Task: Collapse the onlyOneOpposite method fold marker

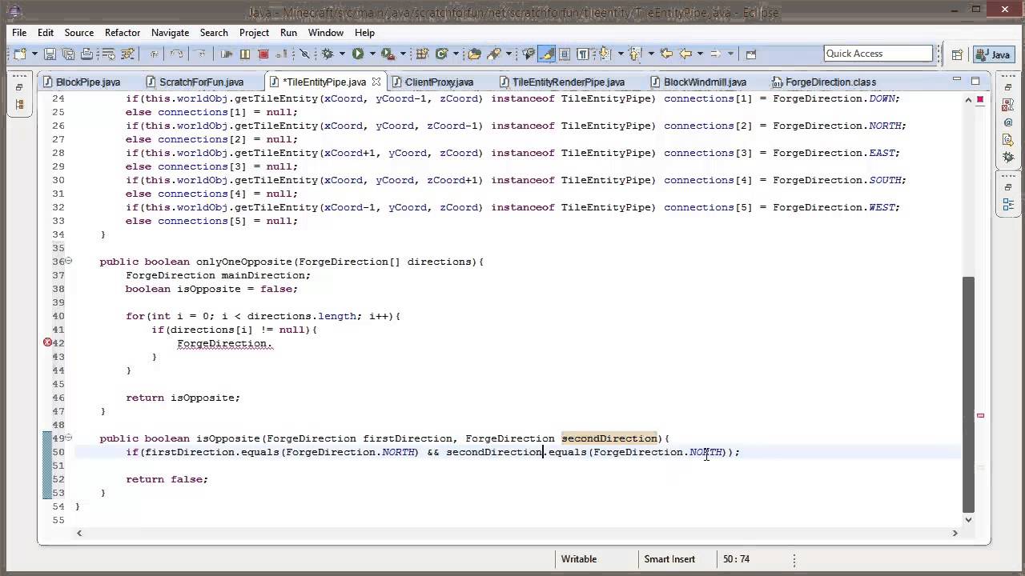Action: [x=69, y=261]
